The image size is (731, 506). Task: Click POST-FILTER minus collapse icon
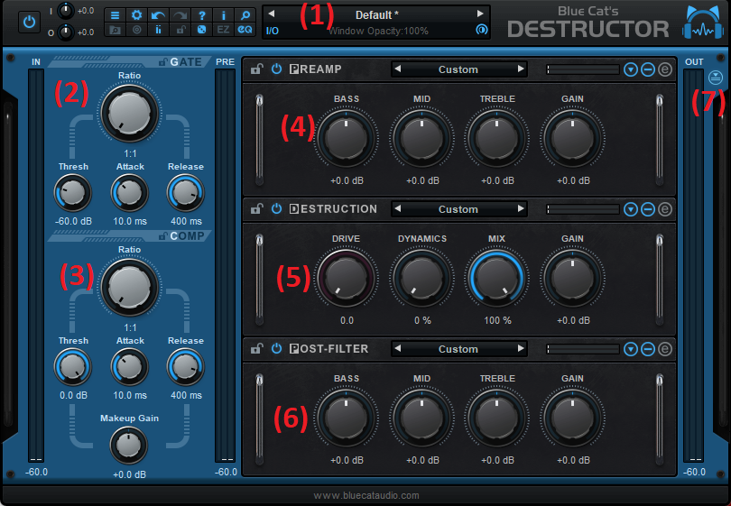click(648, 349)
